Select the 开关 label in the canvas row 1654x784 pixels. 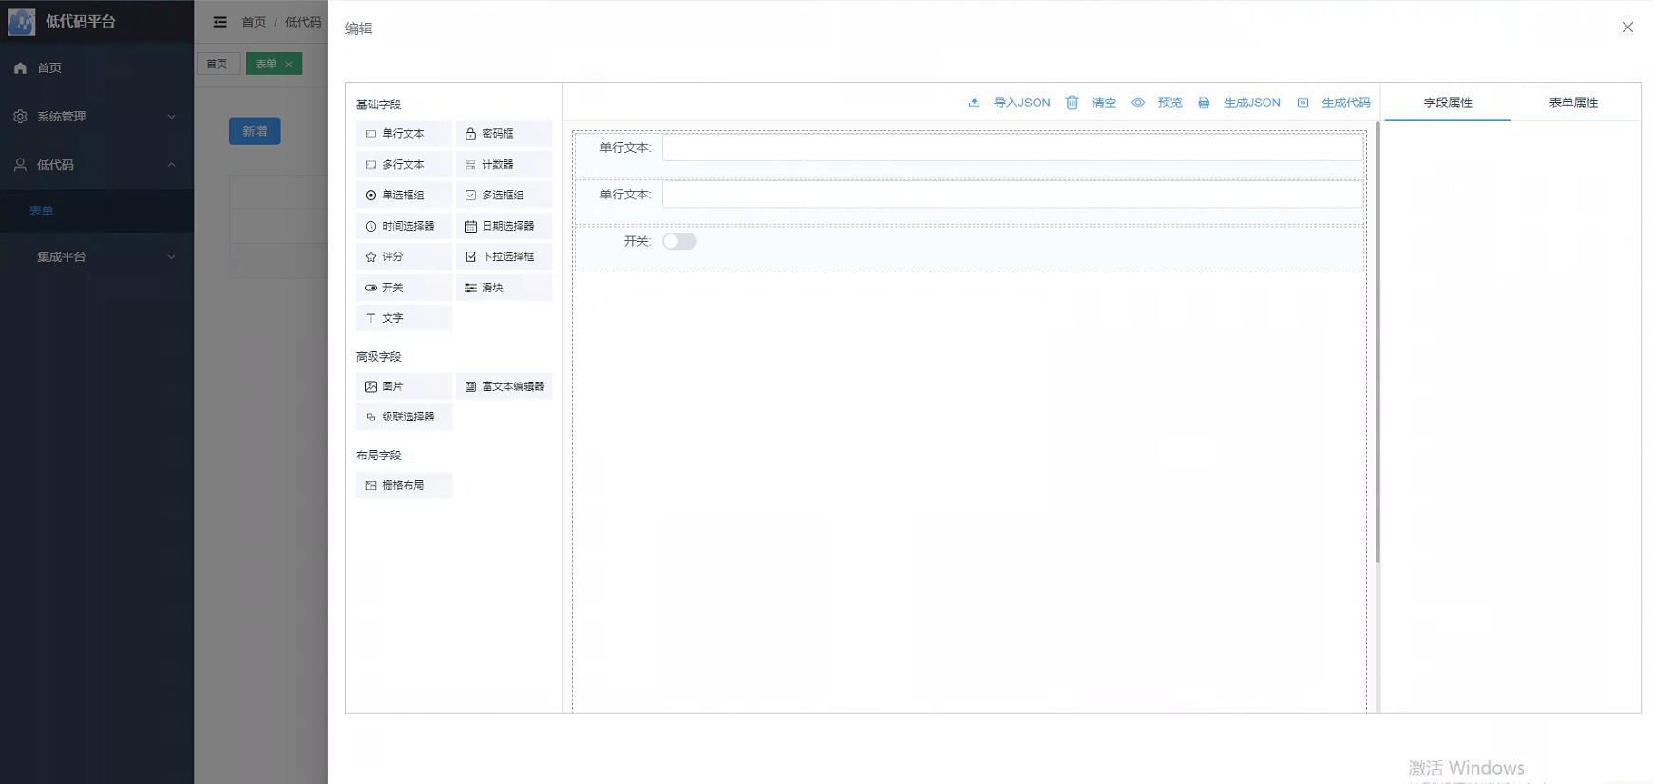point(637,241)
